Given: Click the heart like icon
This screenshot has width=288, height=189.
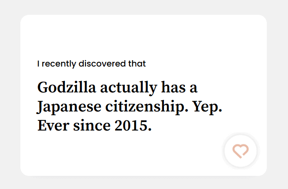Looking at the screenshot, I should [240, 150].
